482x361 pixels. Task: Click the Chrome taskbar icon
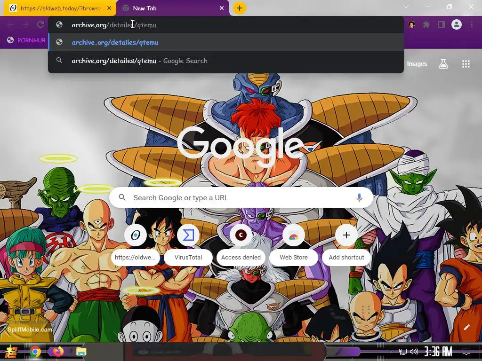pyautogui.click(x=35, y=352)
